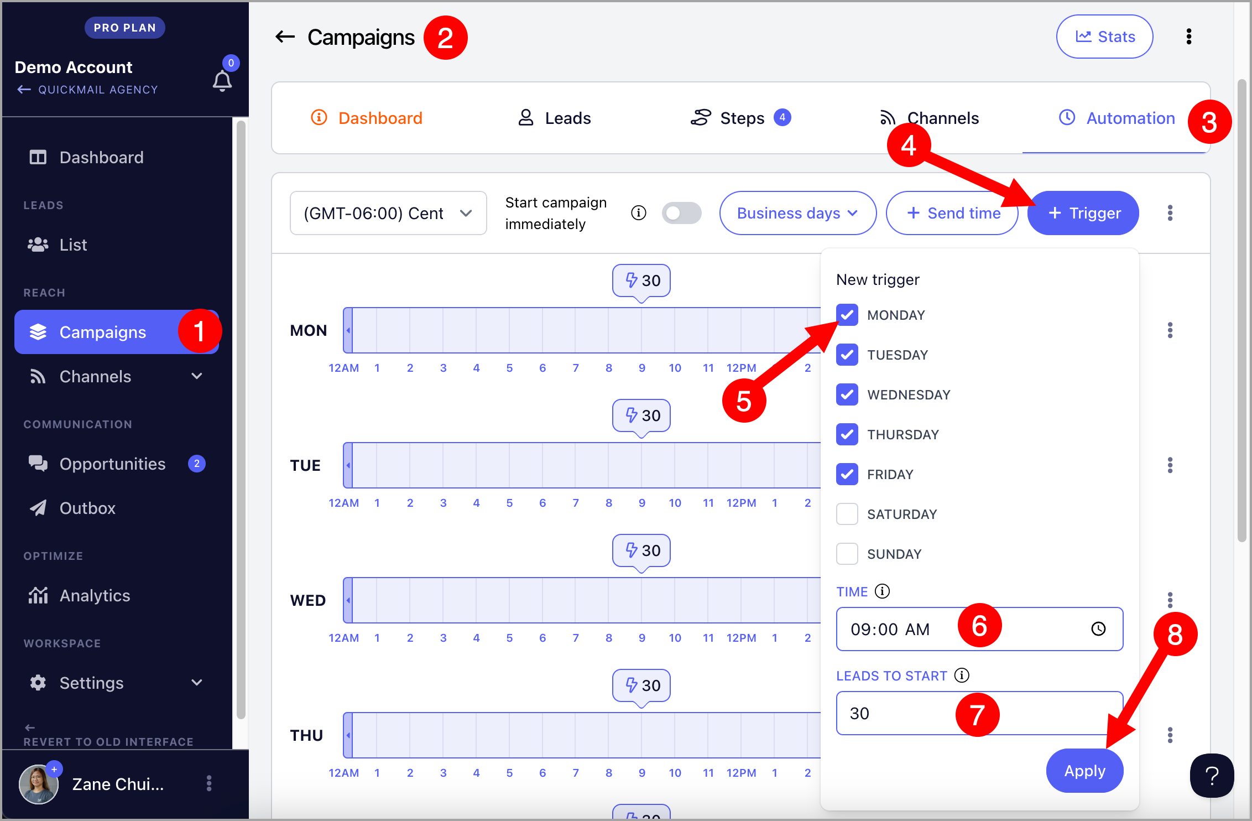Screen dimensions: 1252x821
Task: Click the Monday schedule left handle
Action: pyautogui.click(x=348, y=330)
